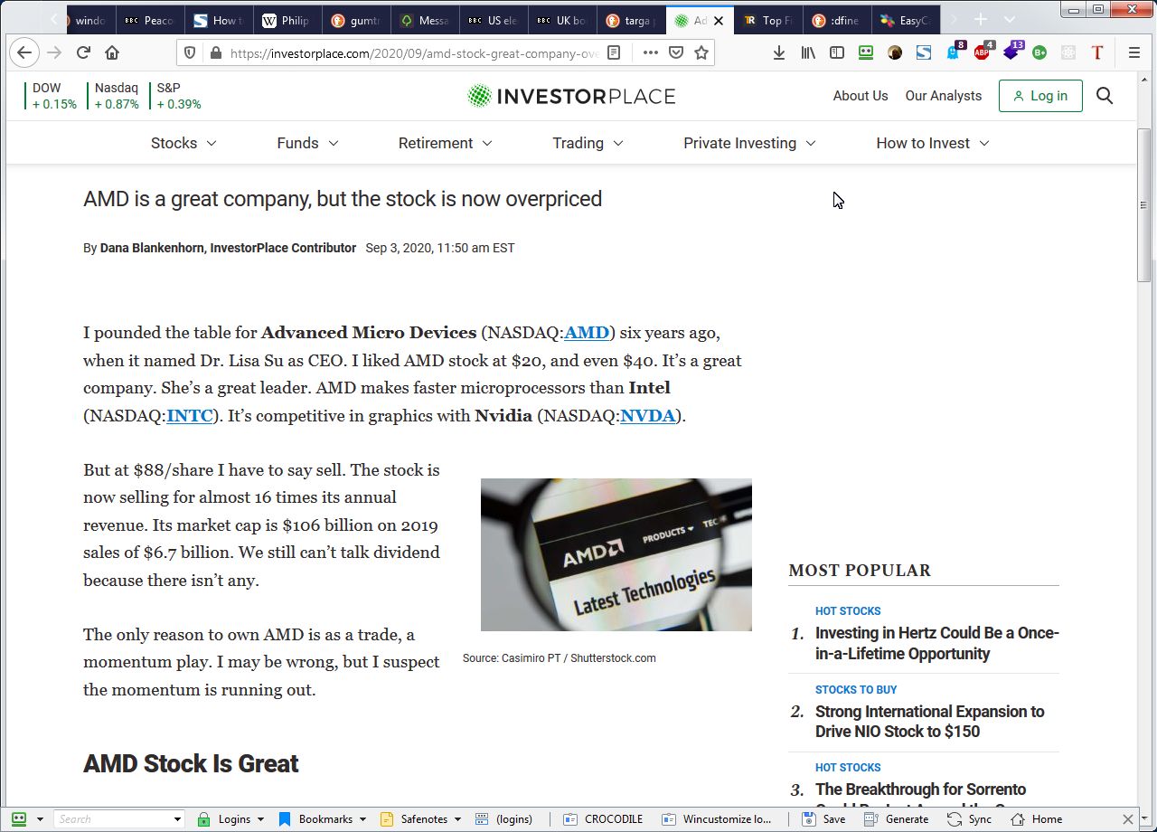1157x832 pixels.
Task: Open page actions three-dot menu
Action: [651, 52]
